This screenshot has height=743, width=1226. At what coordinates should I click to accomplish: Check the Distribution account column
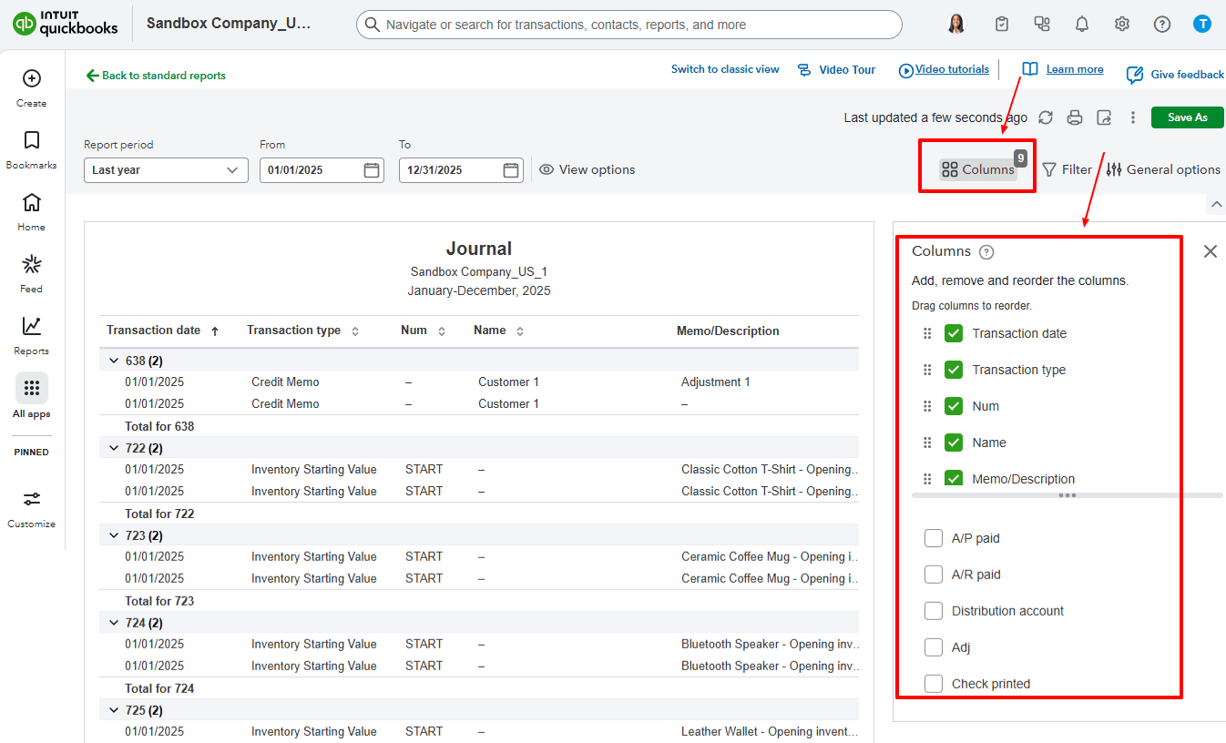(x=934, y=611)
